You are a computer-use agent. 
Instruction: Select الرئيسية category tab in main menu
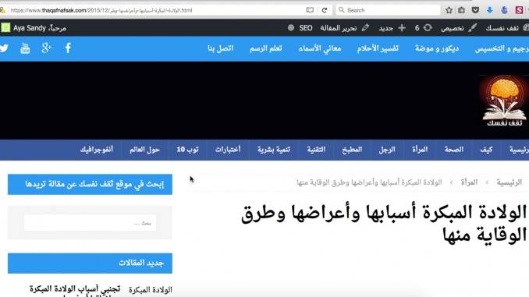click(x=519, y=150)
